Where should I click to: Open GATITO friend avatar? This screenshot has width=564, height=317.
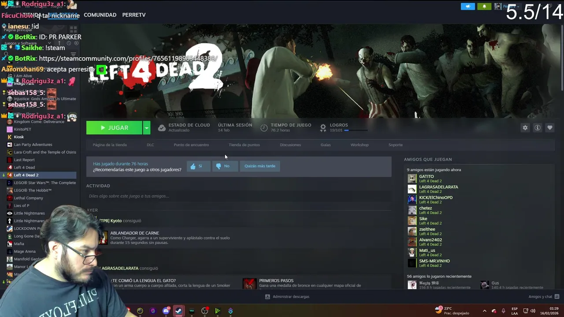(x=412, y=179)
